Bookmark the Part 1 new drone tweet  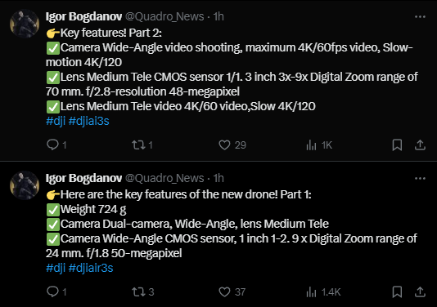pos(397,291)
